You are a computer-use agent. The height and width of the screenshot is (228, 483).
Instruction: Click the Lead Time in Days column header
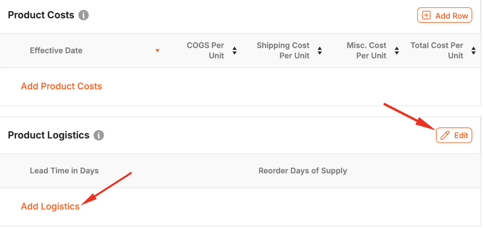(x=64, y=171)
